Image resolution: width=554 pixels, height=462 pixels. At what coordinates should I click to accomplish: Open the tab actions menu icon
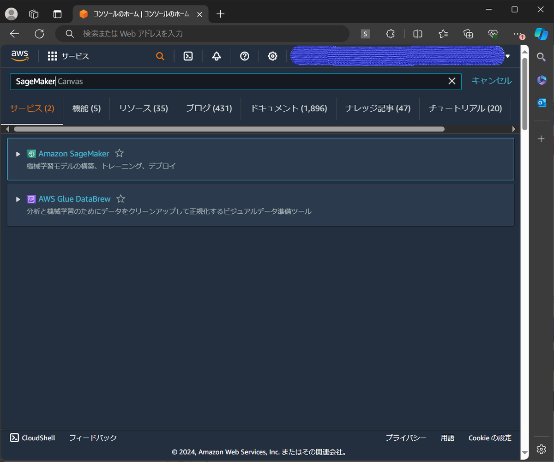[x=57, y=14]
